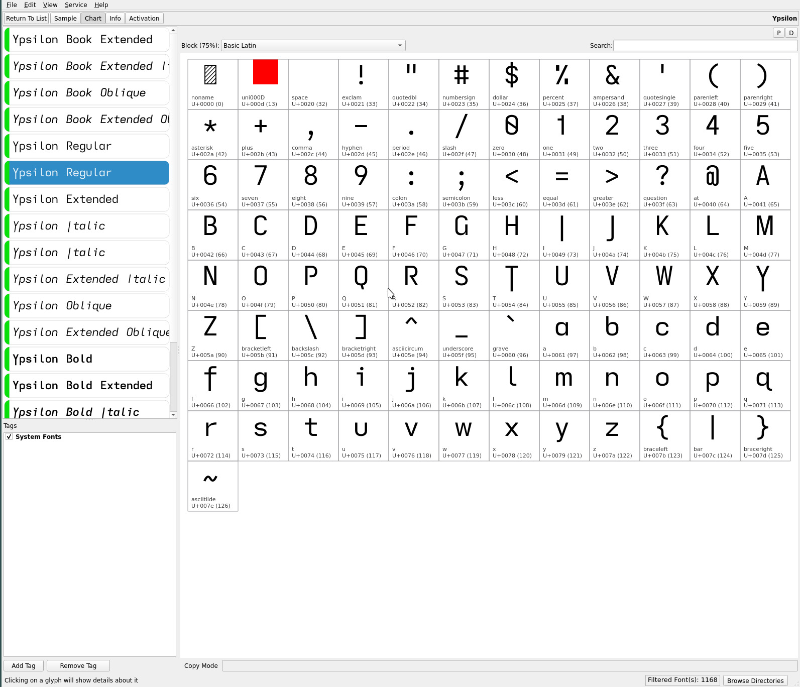
Task: Select the grave glyph
Action: click(514, 335)
